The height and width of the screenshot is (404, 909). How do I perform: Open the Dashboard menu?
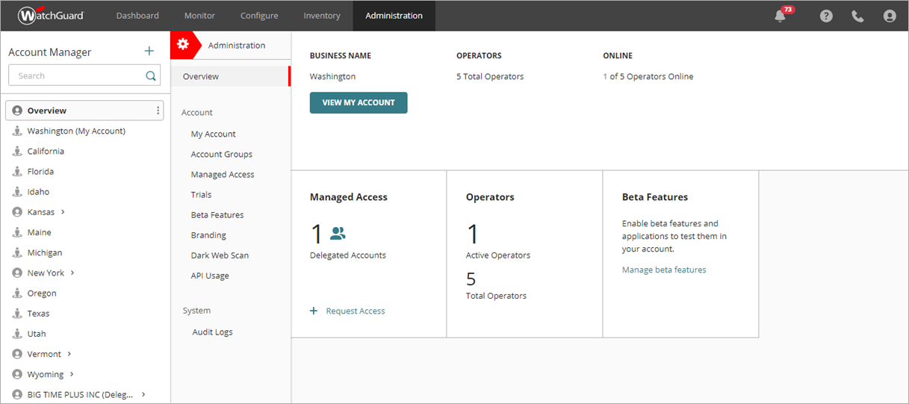point(137,16)
